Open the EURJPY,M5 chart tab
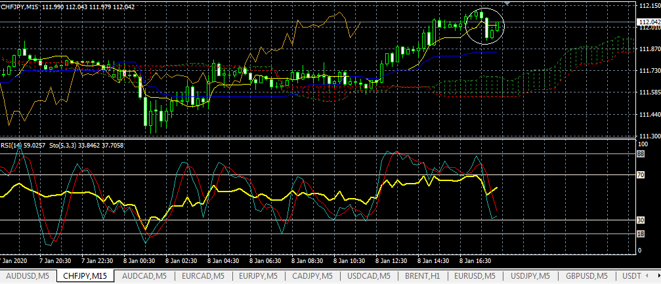This screenshot has width=661, height=284. pos(261,275)
